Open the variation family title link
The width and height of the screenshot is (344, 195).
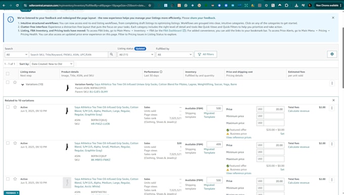coord(165,84)
